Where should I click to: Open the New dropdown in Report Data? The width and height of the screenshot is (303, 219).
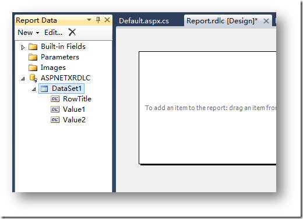(x=29, y=33)
